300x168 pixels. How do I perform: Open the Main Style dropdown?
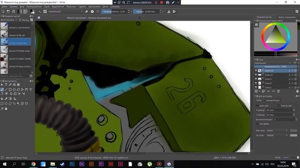[277, 131]
